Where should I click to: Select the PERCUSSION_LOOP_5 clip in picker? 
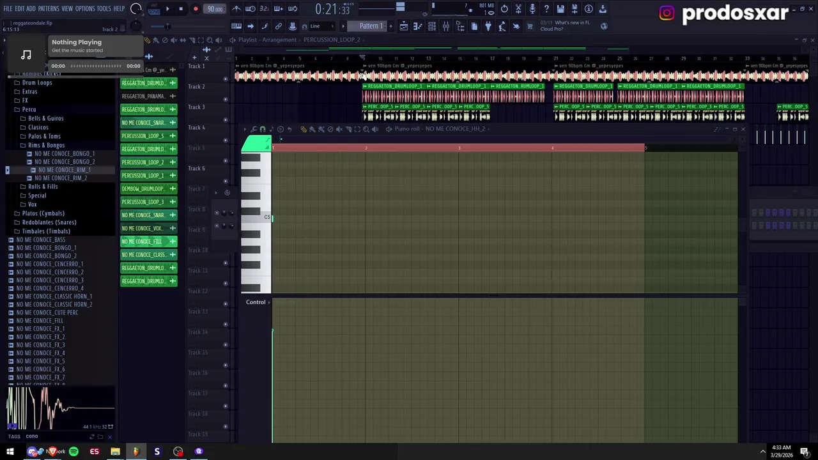(148, 136)
